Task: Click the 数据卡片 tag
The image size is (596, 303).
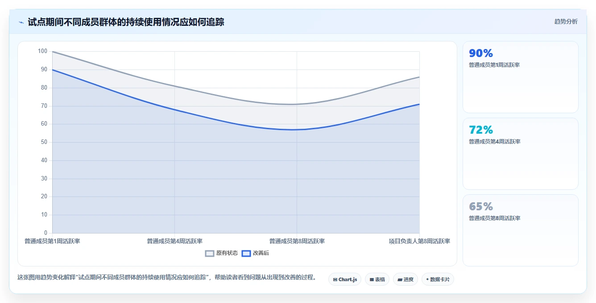Action: click(438, 279)
